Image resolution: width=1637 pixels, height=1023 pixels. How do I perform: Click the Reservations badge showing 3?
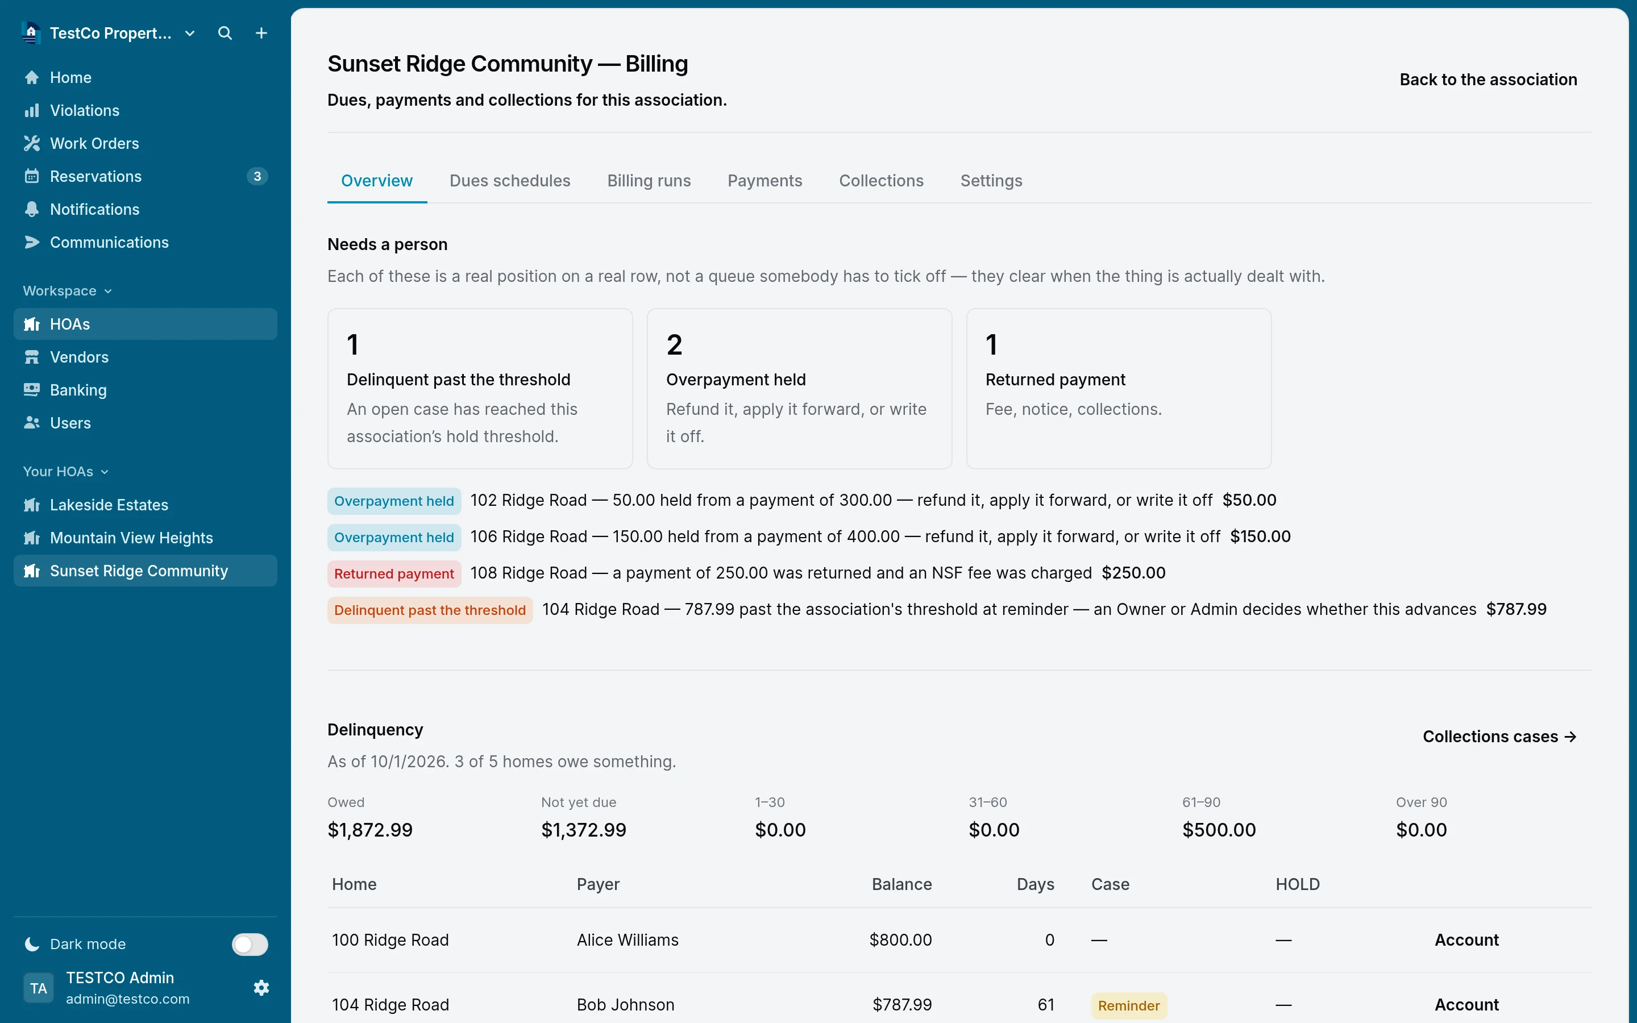(257, 177)
